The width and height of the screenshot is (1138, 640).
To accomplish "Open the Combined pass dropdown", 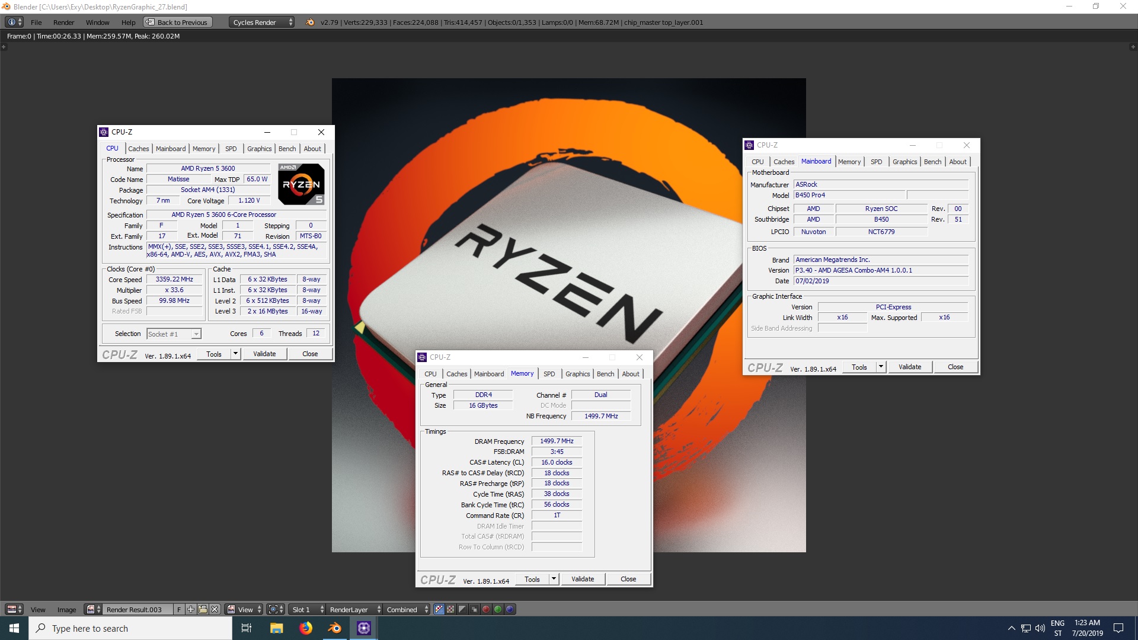I will pos(407,609).
